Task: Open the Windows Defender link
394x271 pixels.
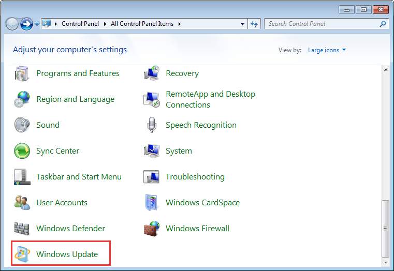Action: 71,229
